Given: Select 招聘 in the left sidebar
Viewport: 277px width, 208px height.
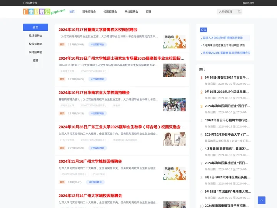Looking at the screenshot, I should 35,60.
